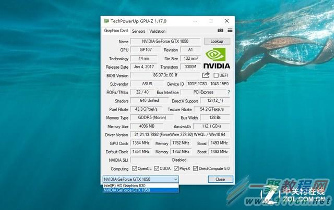Click the Bus Interface question mark
Image resolution: width=334 pixels, height=210 pixels.
point(229,93)
